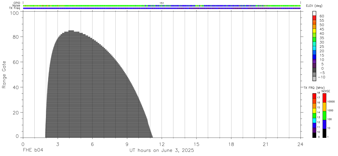Click the 12 tick on UT hours axis
338x156 pixels.
coord(162,144)
